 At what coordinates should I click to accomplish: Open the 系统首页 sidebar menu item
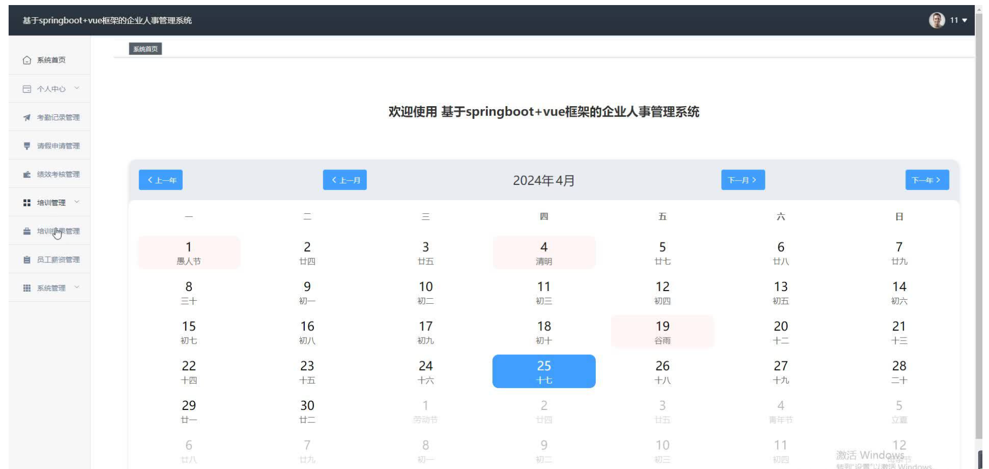[50, 60]
